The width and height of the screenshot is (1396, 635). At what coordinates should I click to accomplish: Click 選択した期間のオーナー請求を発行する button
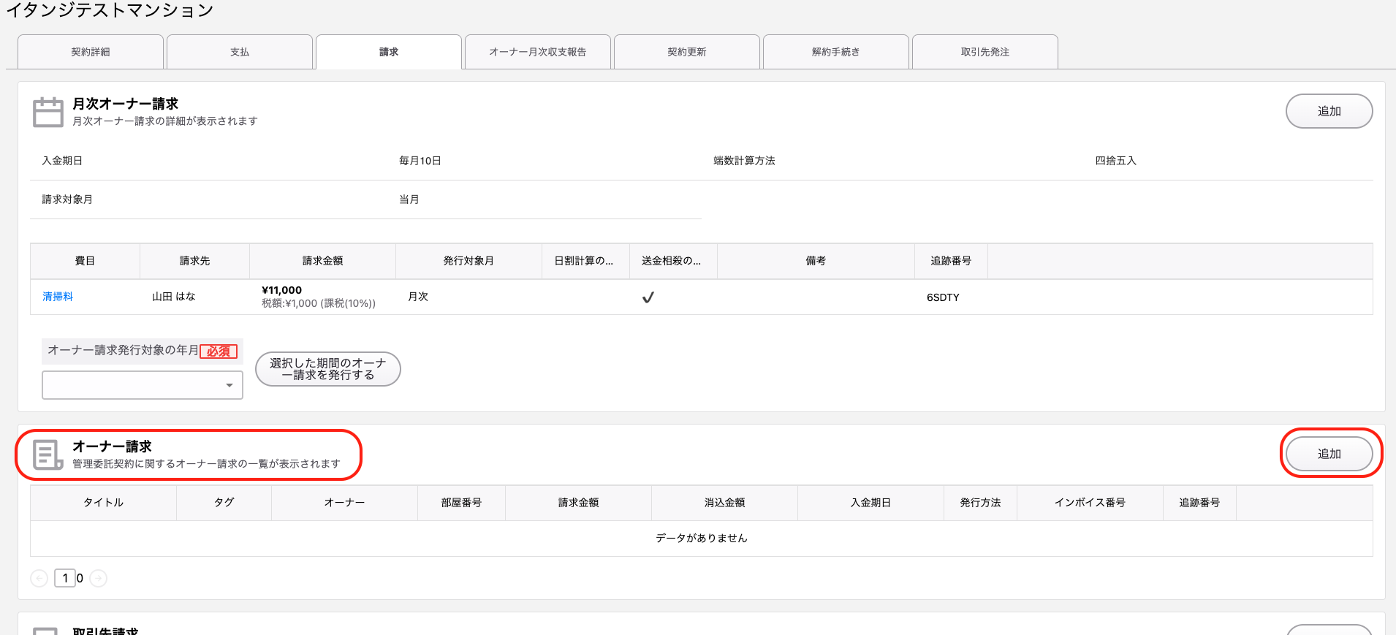pyautogui.click(x=328, y=369)
